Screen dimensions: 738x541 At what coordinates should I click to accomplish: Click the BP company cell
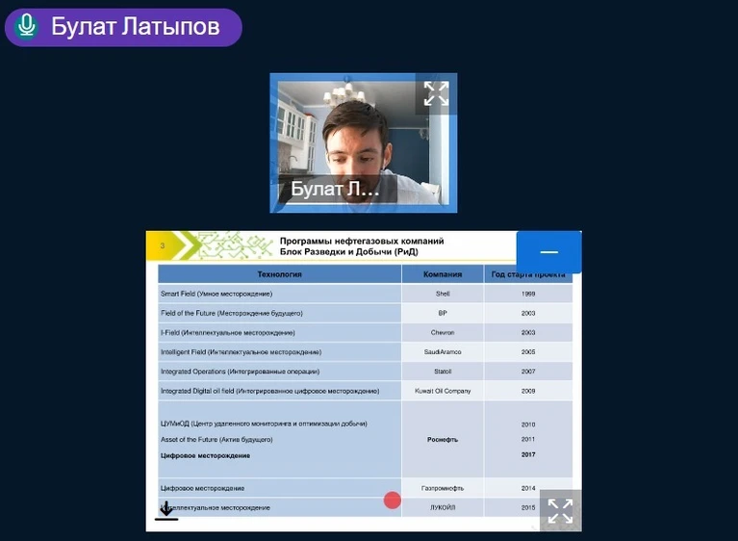pyautogui.click(x=443, y=313)
